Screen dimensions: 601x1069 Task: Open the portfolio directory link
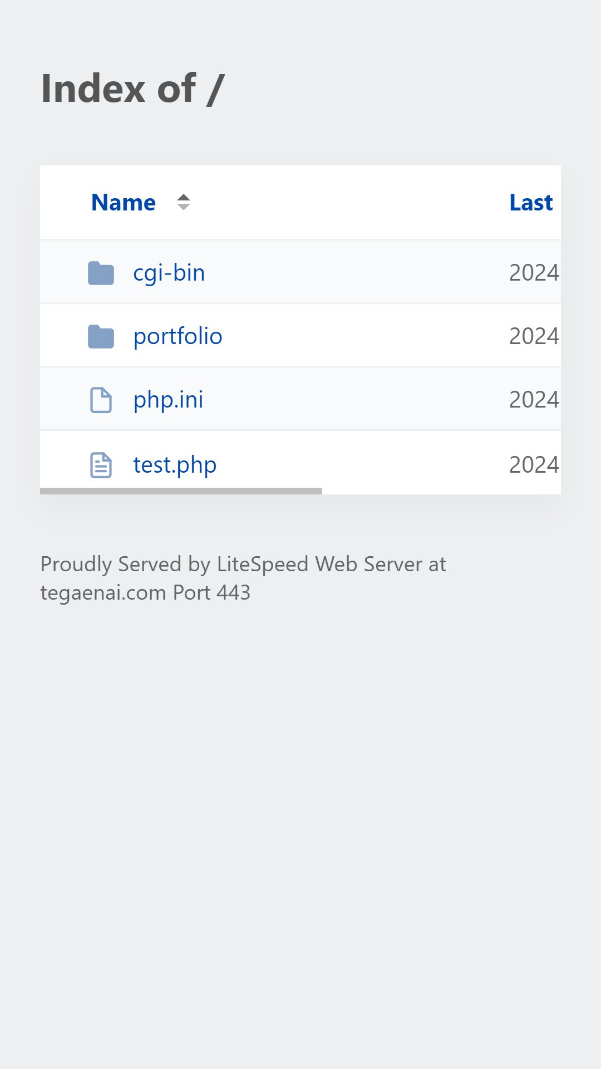[178, 336]
